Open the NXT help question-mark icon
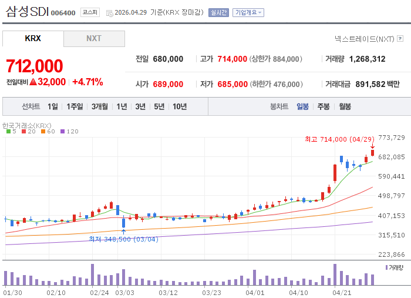411x298 pixels. [400, 39]
